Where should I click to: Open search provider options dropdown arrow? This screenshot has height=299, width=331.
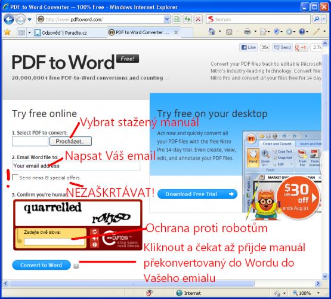click(324, 20)
